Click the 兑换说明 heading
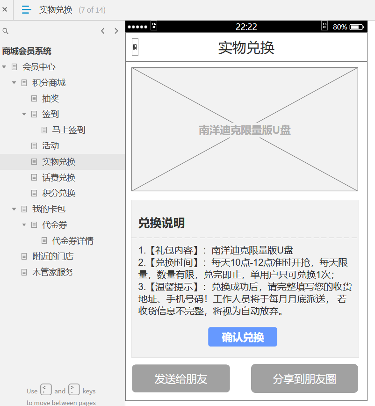The image size is (375, 406). click(161, 223)
